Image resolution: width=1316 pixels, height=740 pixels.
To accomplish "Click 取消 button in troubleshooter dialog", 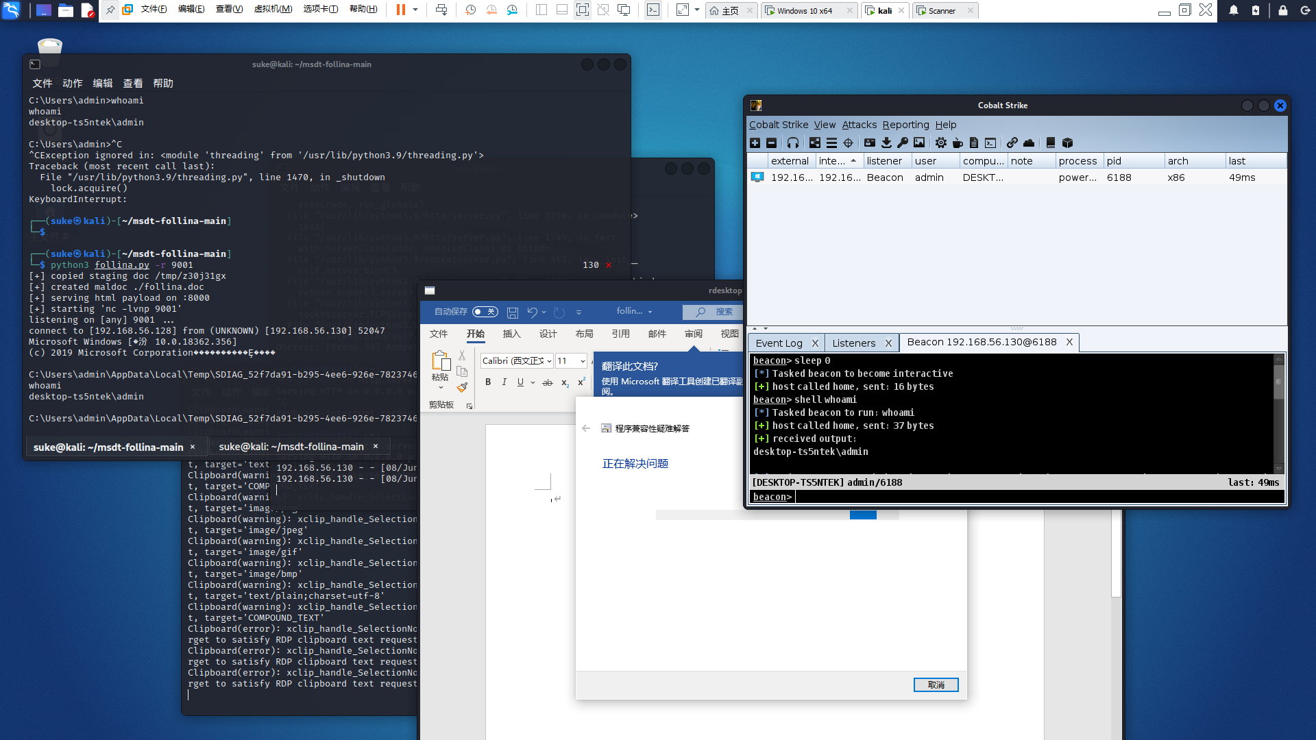I will coord(936,685).
